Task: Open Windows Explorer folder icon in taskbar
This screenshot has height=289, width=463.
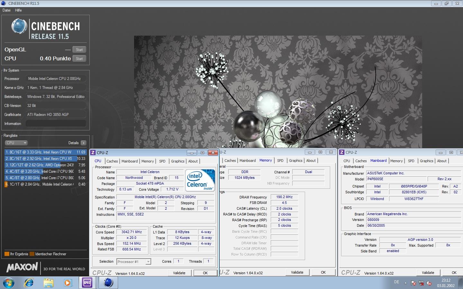Action: point(49,283)
